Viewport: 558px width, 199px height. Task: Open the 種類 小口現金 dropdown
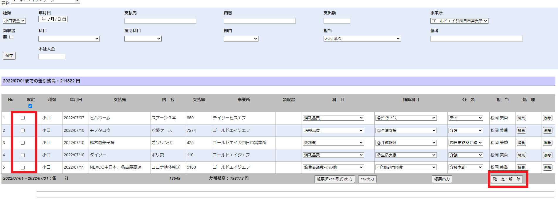14,21
